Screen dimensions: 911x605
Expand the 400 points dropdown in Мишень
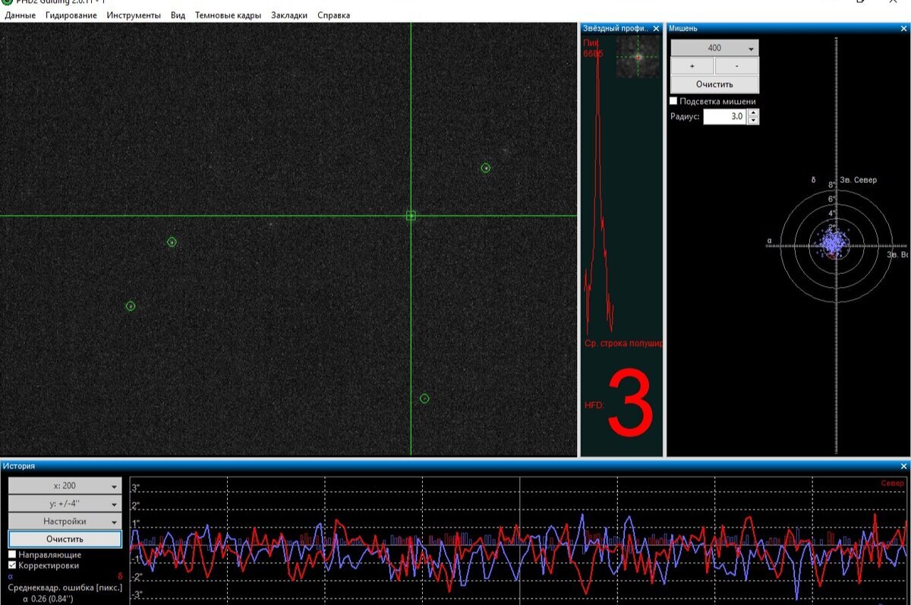coord(714,48)
